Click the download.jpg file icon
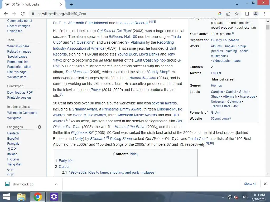This screenshot has width=270, height=202. pyautogui.click(x=7, y=184)
